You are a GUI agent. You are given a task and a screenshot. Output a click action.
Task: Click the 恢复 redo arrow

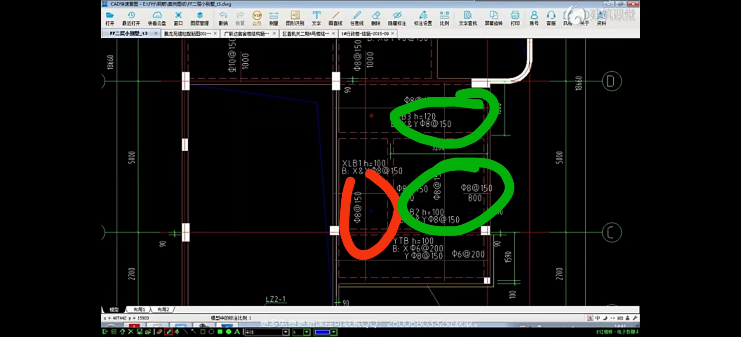[x=240, y=18]
